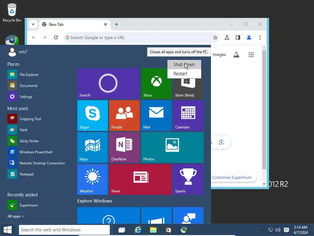Focus the Search the web and Windows box

(x=64, y=230)
